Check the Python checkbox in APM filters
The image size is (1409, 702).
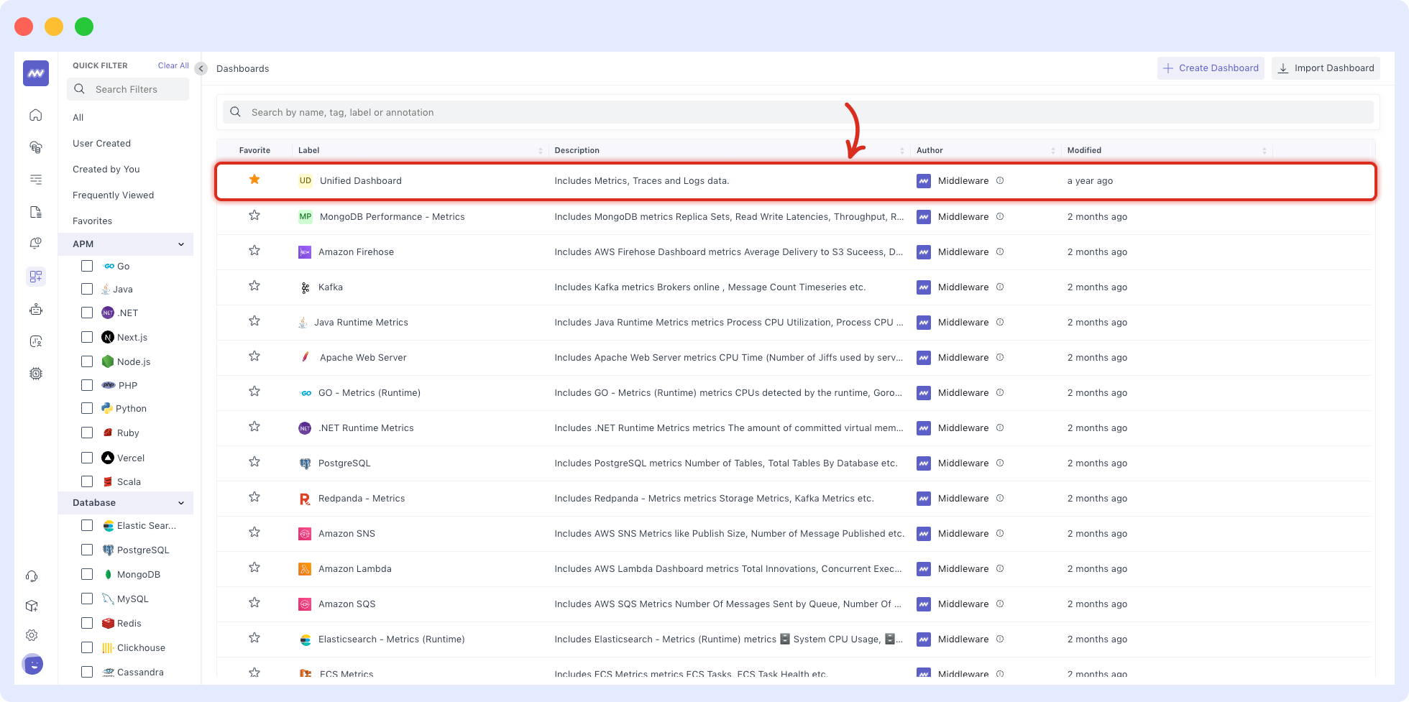tap(87, 408)
